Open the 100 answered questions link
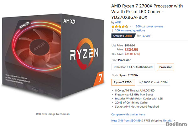 click(x=130, y=30)
